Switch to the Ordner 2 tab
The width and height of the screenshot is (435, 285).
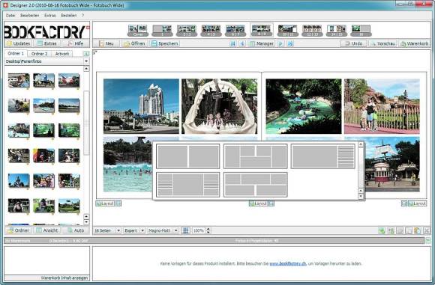[40, 54]
